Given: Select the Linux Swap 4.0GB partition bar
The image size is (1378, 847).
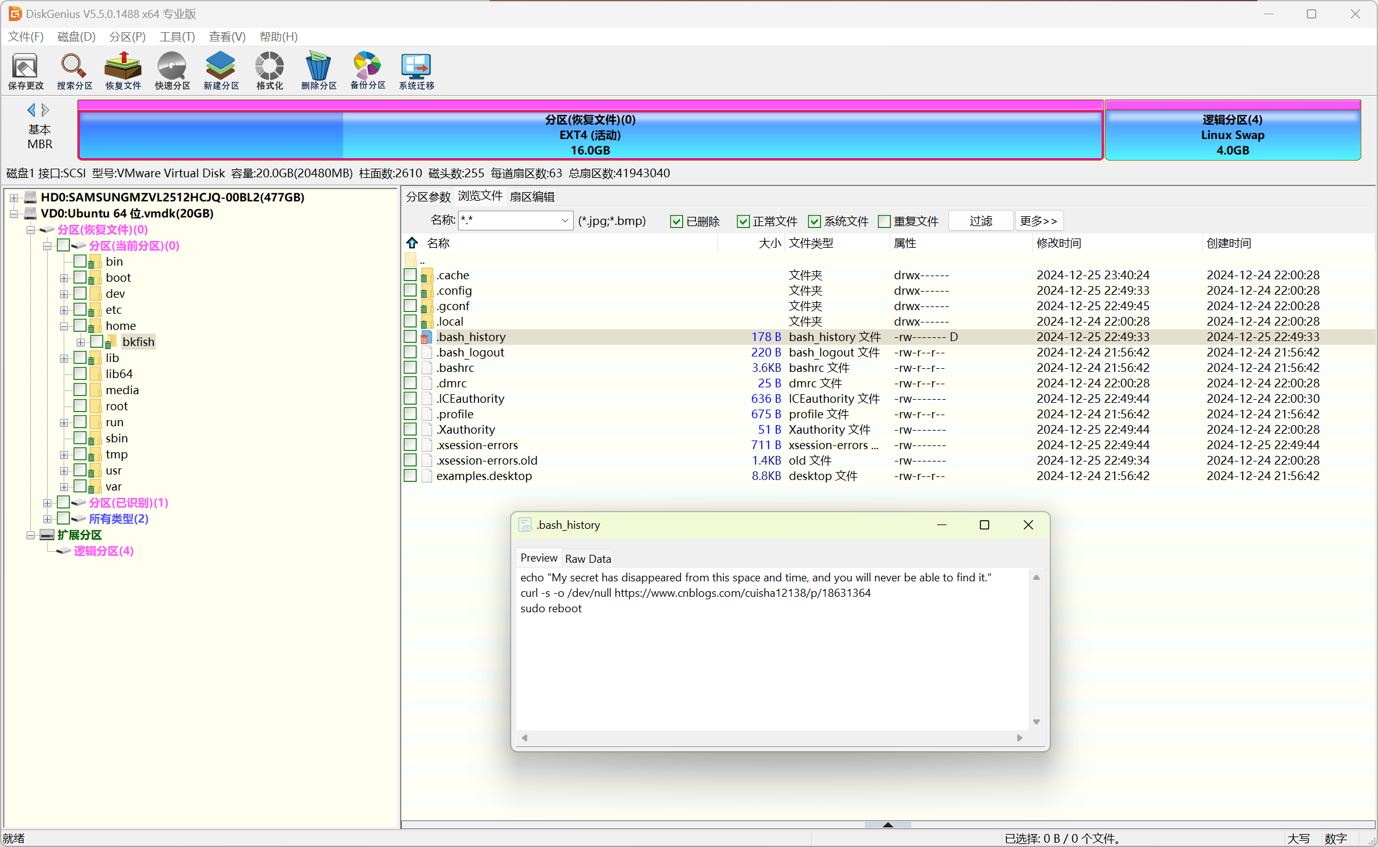Looking at the screenshot, I should click(1233, 135).
